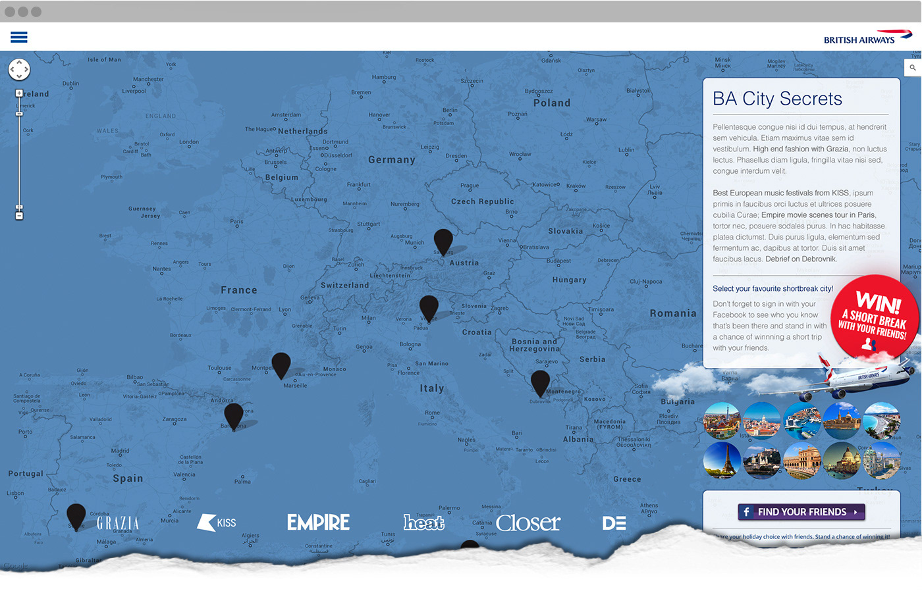Image resolution: width=922 pixels, height=591 pixels.
Task: Click the 'BA City Secrets' heading
Action: 778,99
